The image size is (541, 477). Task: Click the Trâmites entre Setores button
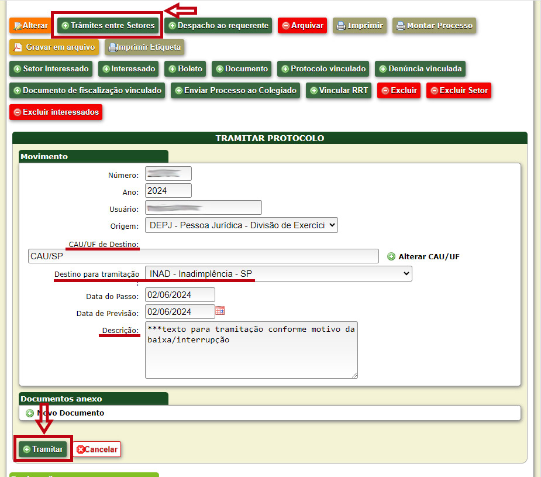point(108,26)
